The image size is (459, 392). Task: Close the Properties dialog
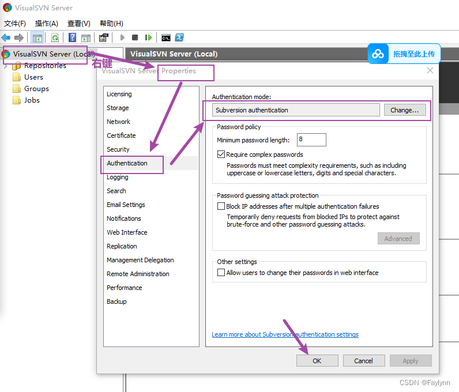point(430,70)
